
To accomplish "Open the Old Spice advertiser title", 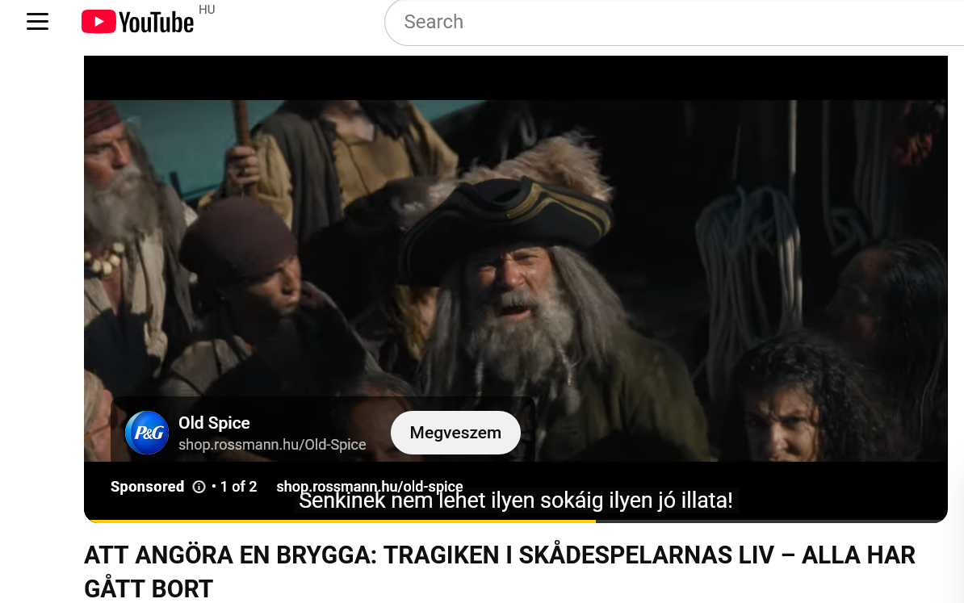I will coord(214,423).
